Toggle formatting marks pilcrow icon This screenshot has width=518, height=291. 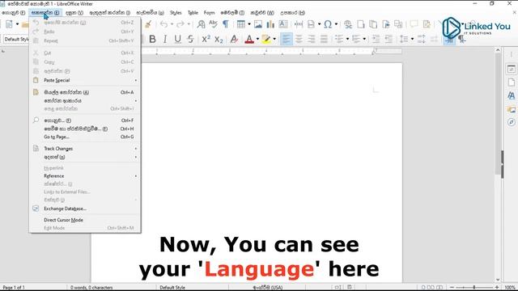click(x=226, y=24)
